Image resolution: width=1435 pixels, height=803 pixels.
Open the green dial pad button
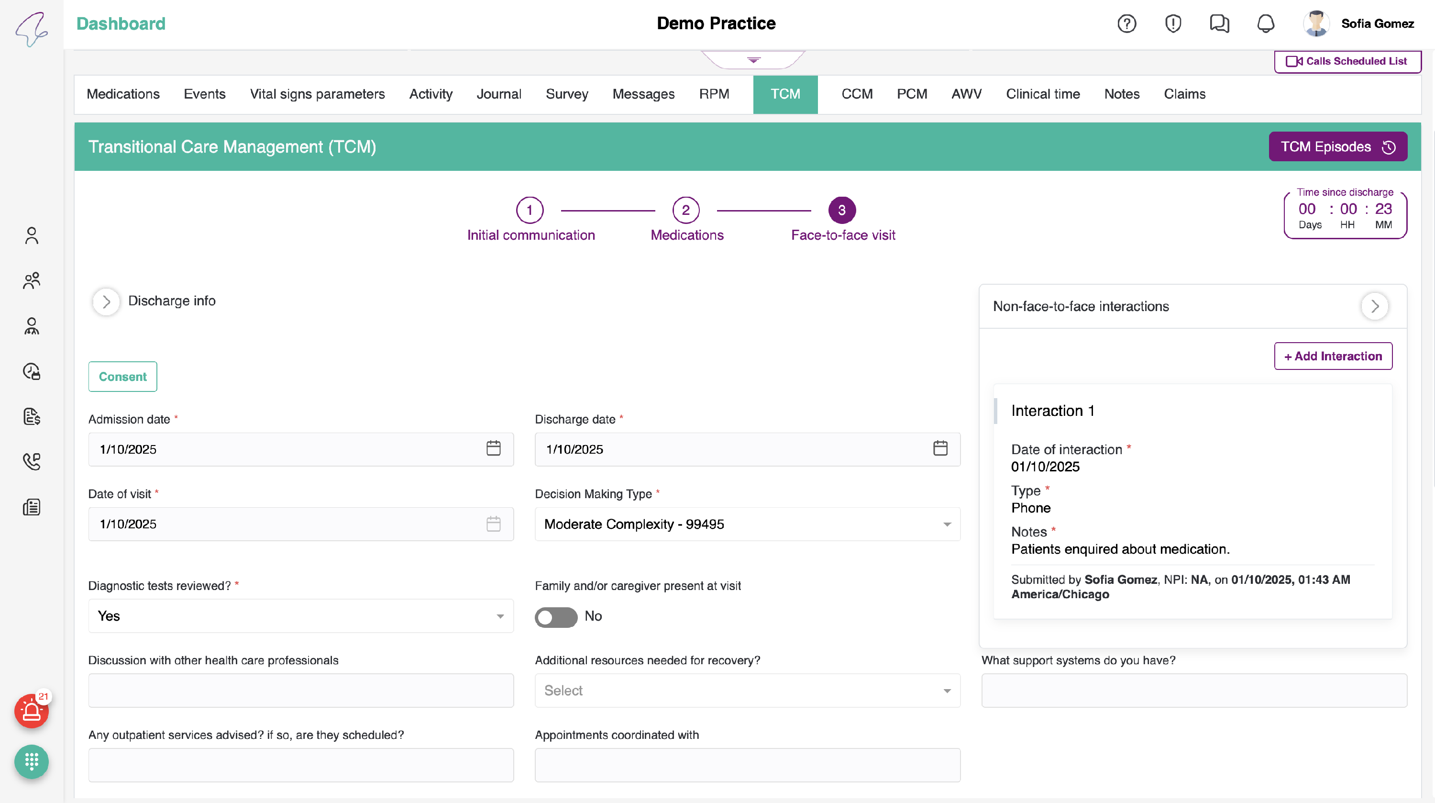[31, 761]
